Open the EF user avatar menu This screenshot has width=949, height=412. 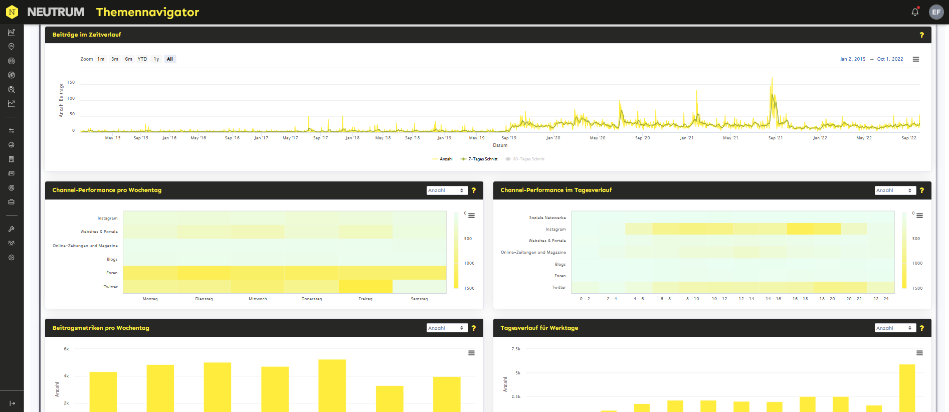(936, 12)
